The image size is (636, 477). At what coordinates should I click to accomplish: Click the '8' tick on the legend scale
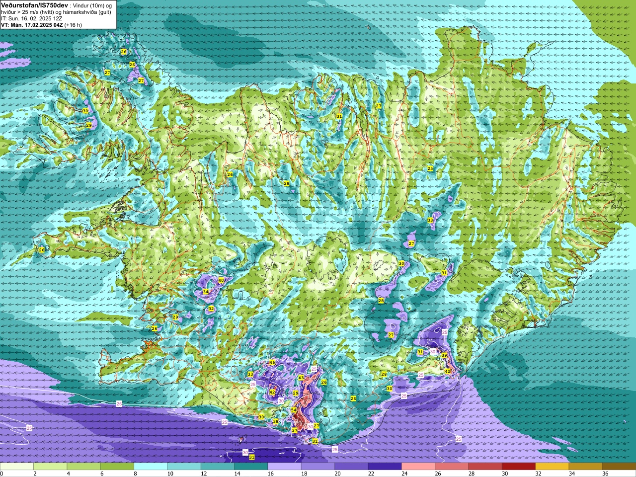pos(136,474)
